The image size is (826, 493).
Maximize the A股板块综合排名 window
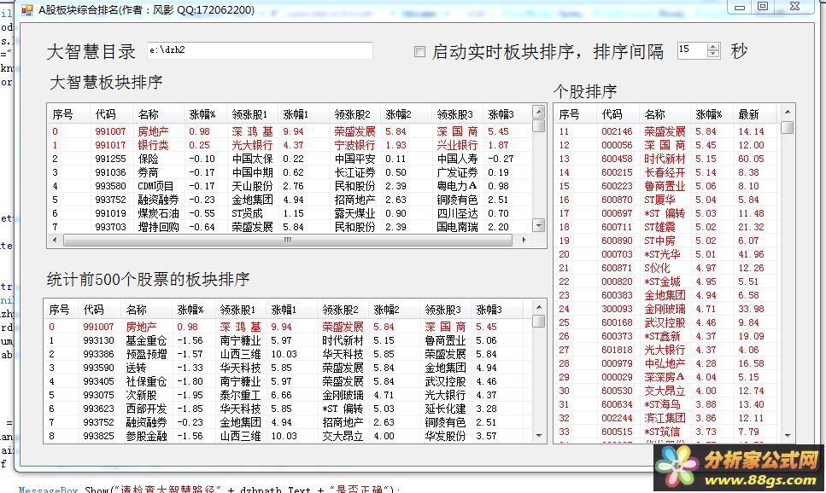763,6
